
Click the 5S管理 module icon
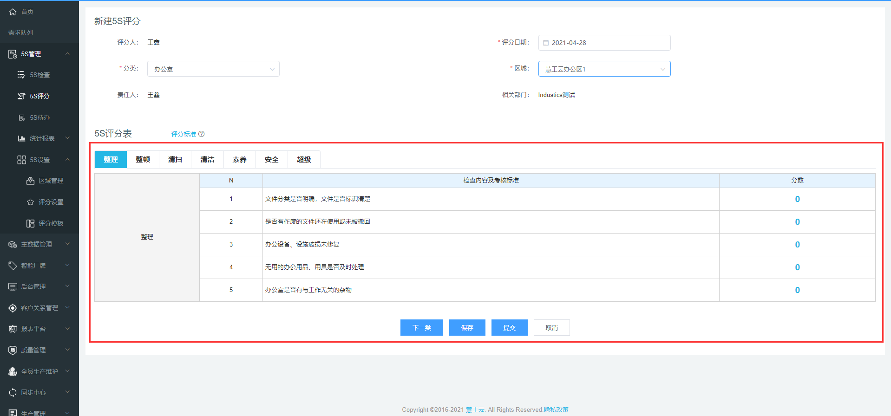13,54
